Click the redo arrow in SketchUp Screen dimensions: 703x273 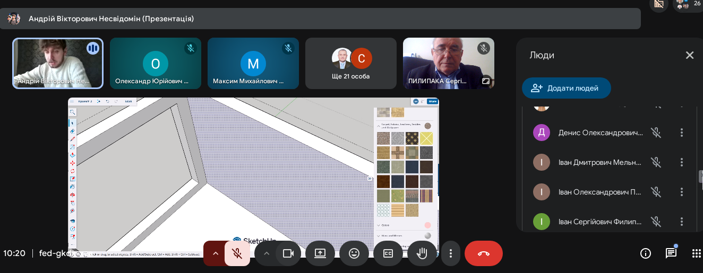coord(115,101)
